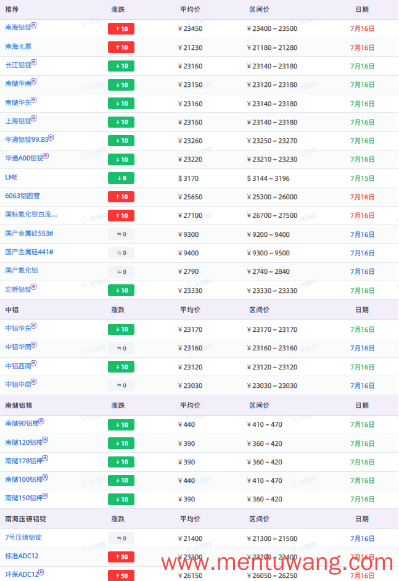Click the badge icon next to 长江铝锭
Viewport: 399px width, 581px height.
tap(34, 62)
